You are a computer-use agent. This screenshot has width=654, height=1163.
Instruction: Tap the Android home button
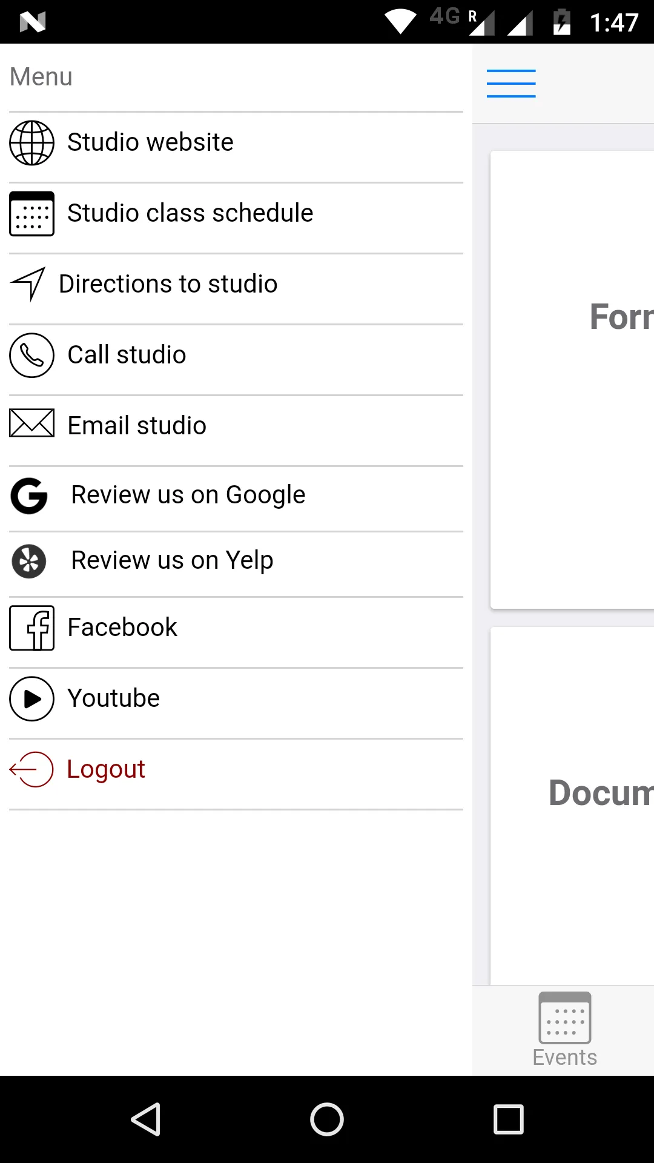click(x=327, y=1119)
